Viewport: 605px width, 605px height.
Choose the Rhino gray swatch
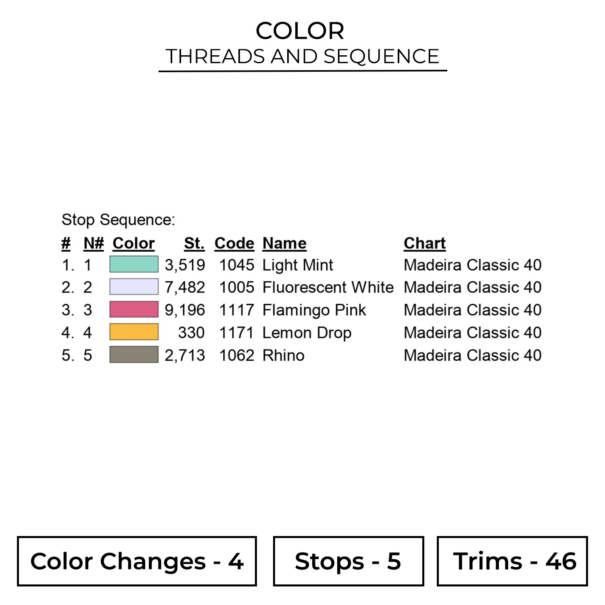tap(134, 355)
